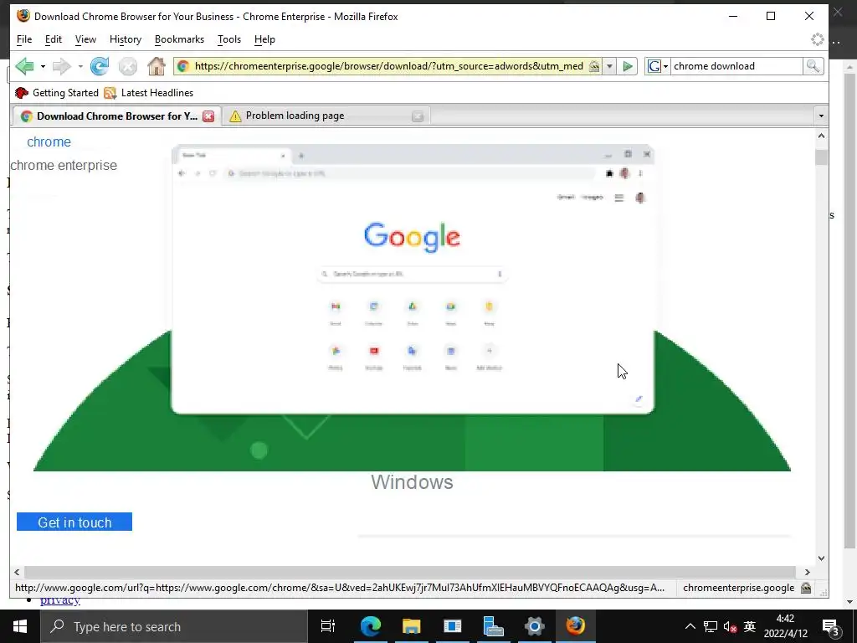857x643 pixels.
Task: Click the horizontal scrollbar right arrow
Action: [x=808, y=572]
